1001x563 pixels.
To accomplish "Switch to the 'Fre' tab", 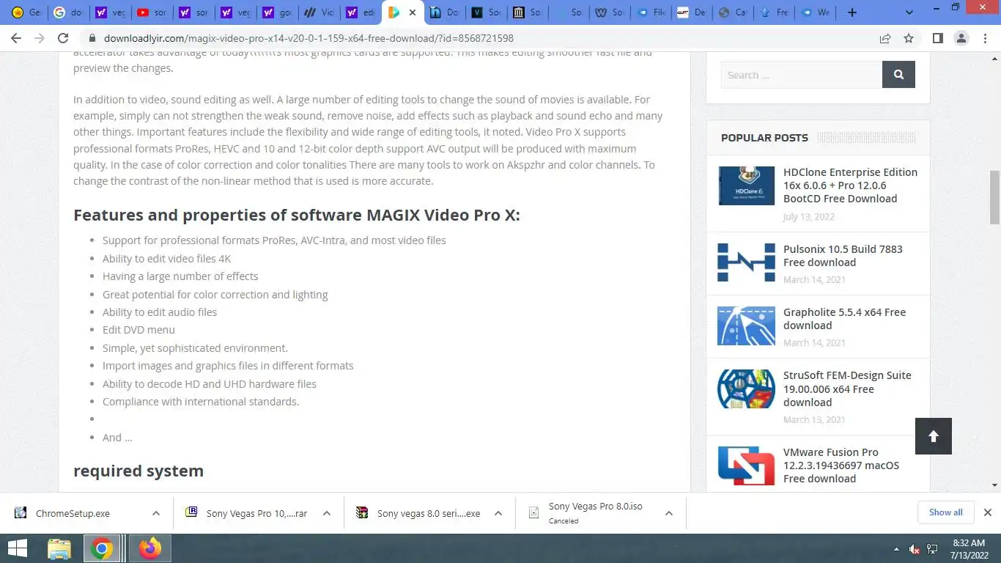I will tap(774, 12).
